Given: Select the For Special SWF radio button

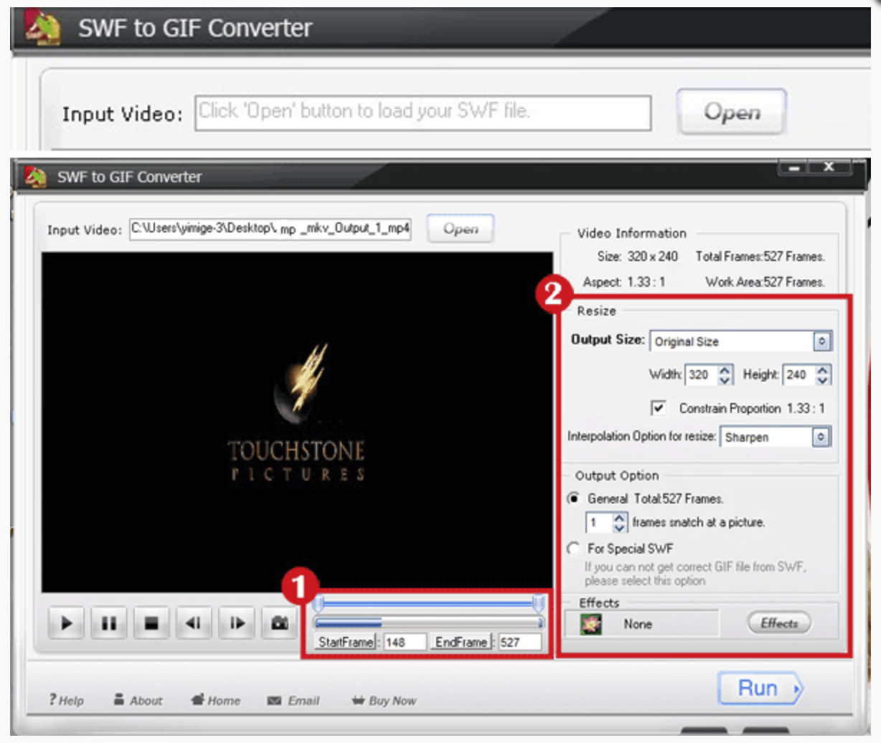Looking at the screenshot, I should point(573,549).
